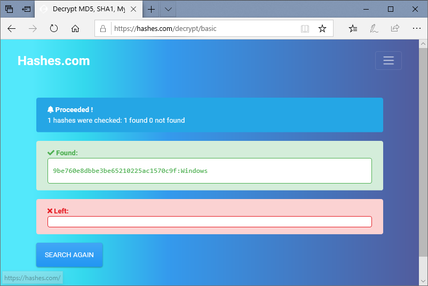Click the browser Back arrow
The image size is (428, 286).
12,29
